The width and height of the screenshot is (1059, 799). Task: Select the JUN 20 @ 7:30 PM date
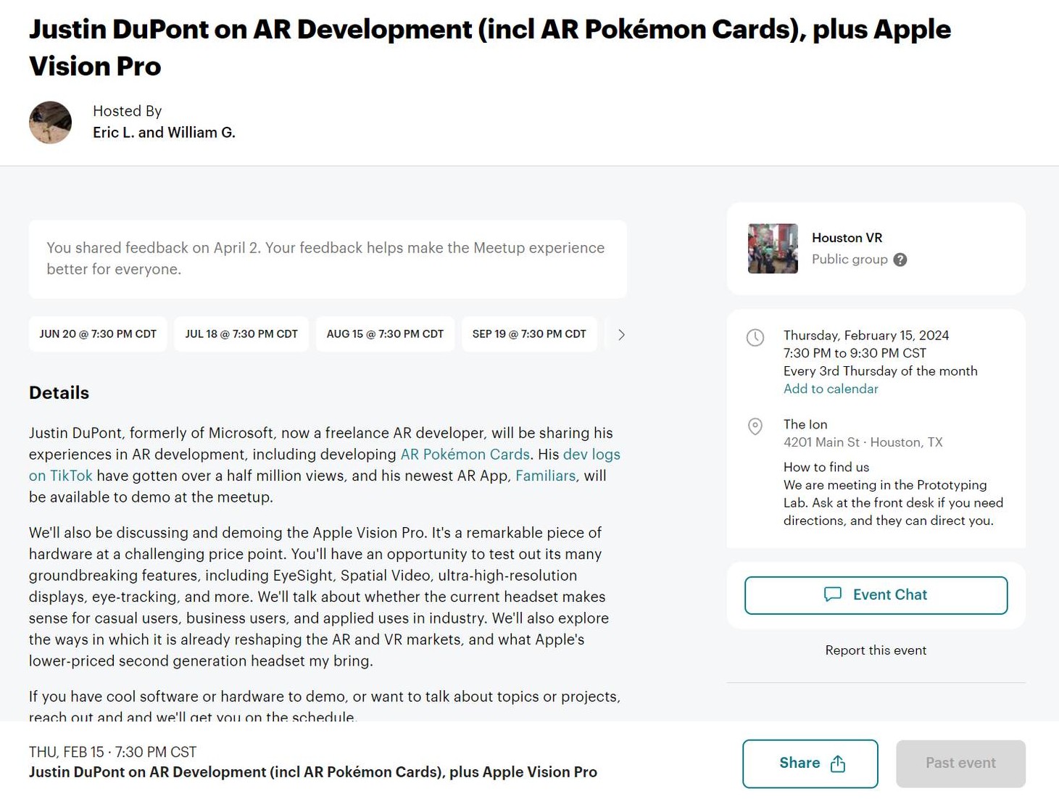[98, 334]
